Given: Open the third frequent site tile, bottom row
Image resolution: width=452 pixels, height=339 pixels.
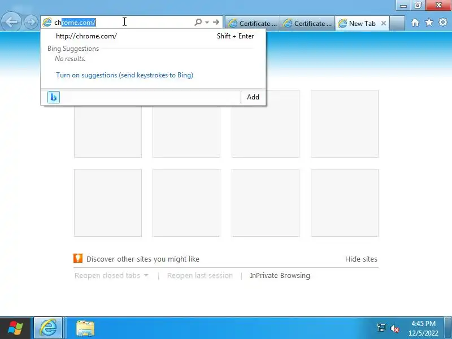Looking at the screenshot, I should (266, 203).
